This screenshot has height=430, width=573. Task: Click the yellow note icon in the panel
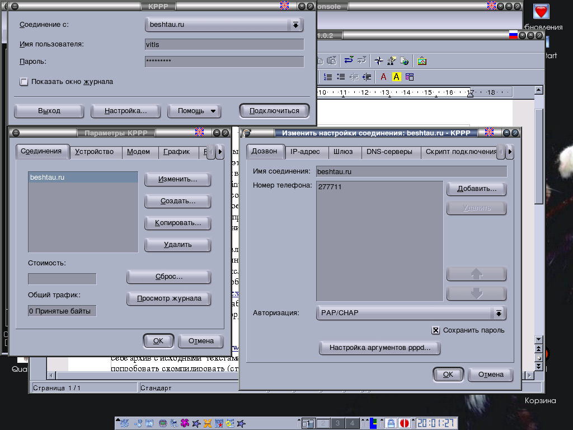tap(230, 423)
